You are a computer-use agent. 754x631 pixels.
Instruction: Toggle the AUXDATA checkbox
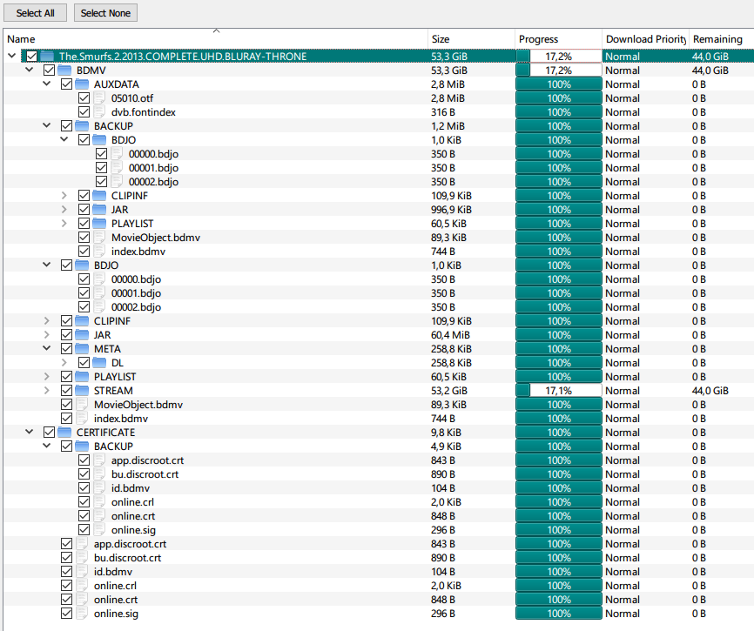(66, 84)
